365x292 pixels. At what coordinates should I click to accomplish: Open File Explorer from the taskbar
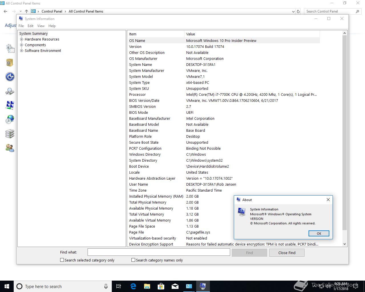tap(147, 286)
